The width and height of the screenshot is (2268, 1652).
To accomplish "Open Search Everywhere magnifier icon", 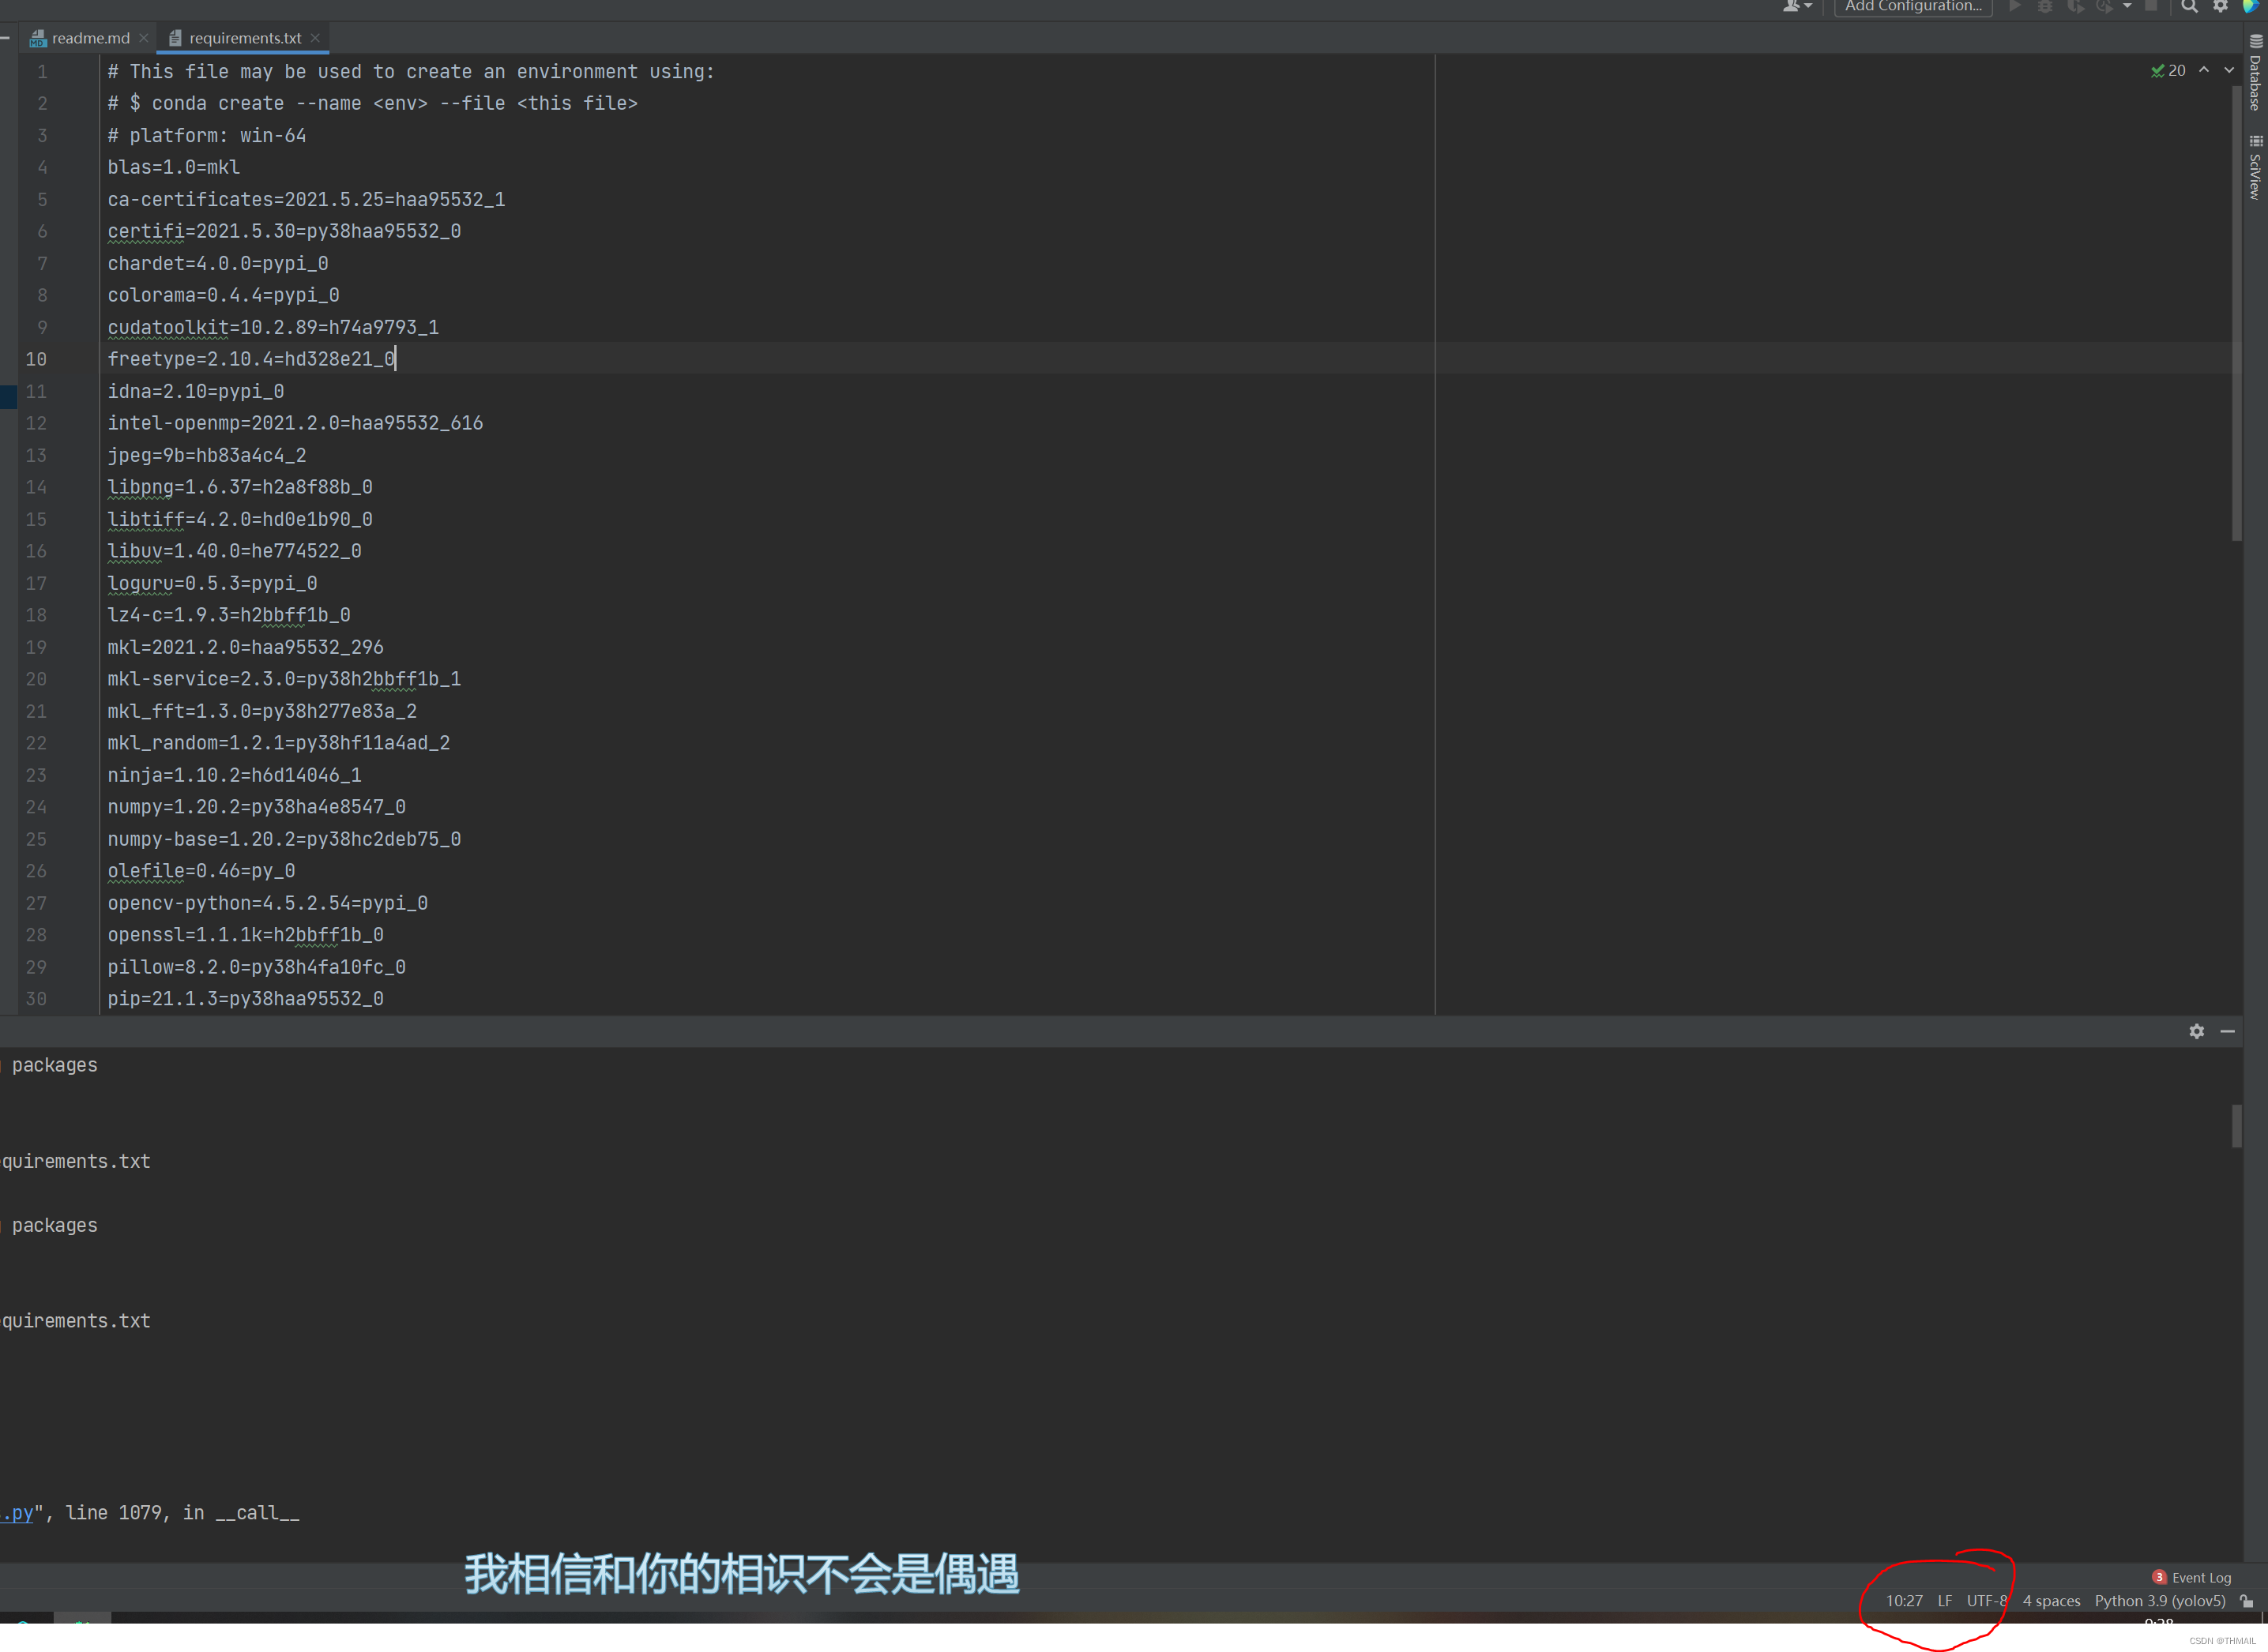I will click(2189, 6).
